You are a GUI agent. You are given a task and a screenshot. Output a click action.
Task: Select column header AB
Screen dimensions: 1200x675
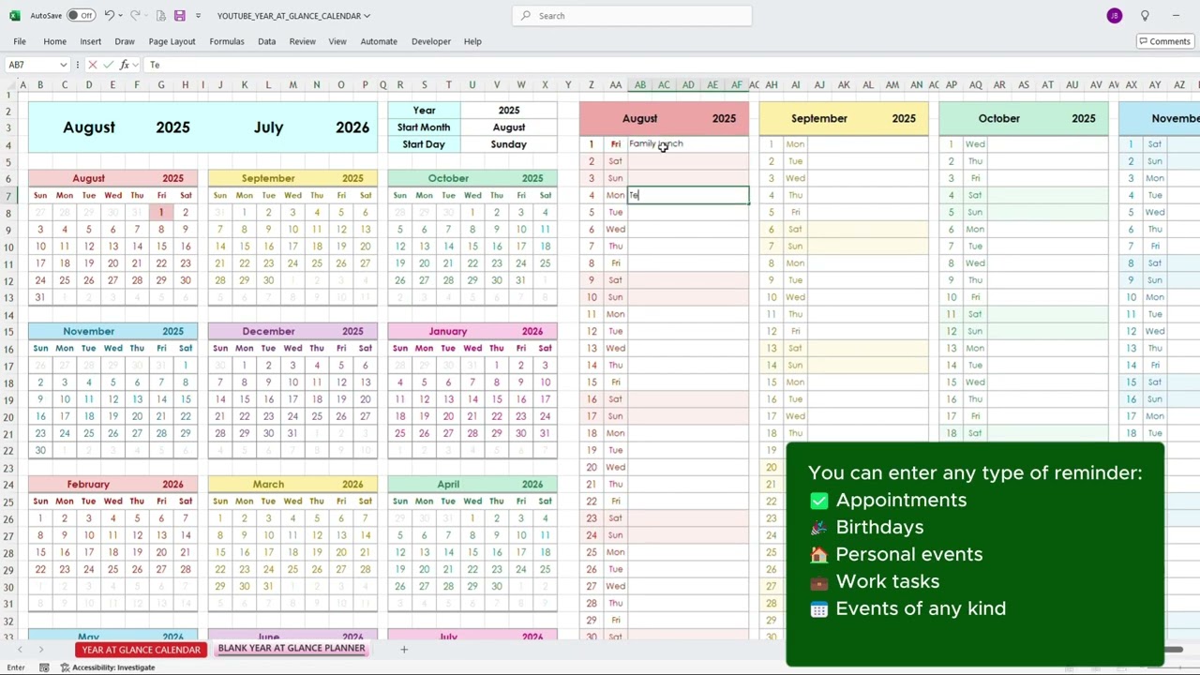pyautogui.click(x=639, y=85)
